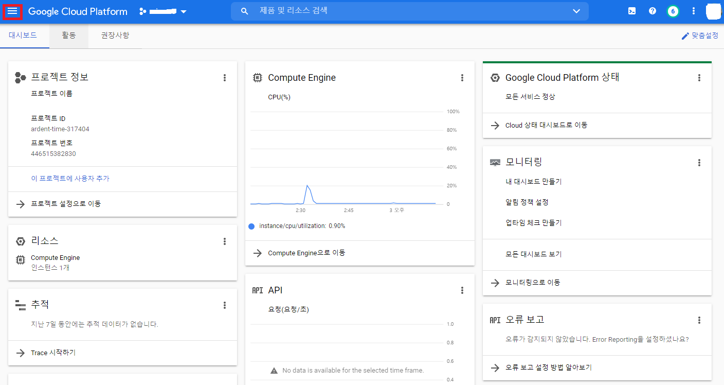This screenshot has width=724, height=385.
Task: Click 모든 대시보드 보기
Action: coord(534,254)
